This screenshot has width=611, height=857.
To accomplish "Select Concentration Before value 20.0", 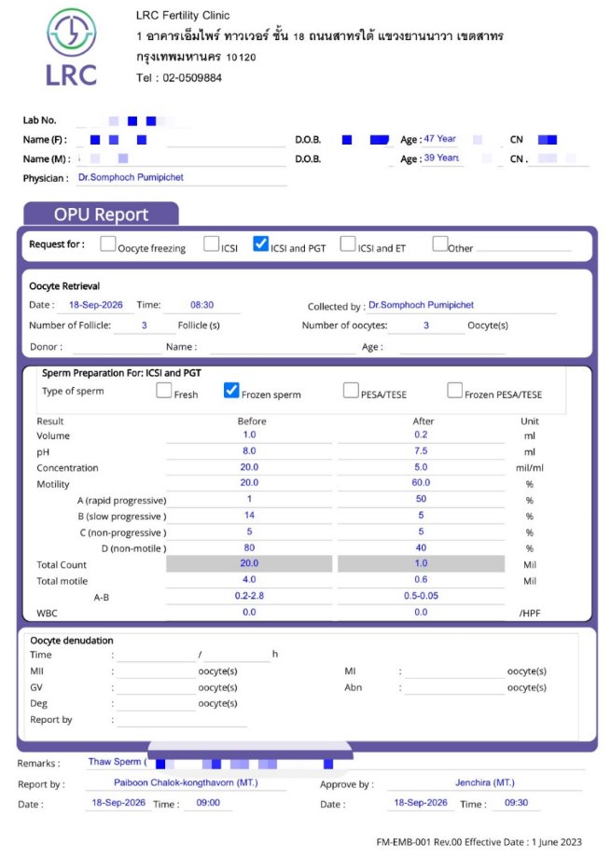I will [x=249, y=467].
